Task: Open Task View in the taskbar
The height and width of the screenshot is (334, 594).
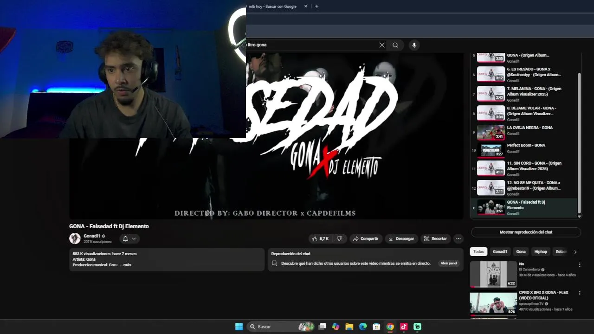Action: tap(323, 327)
